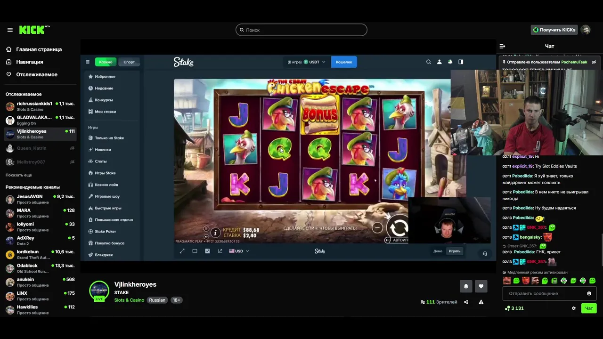The height and width of the screenshot is (339, 603).
Task: Open lordkebun recommended channel
Action: (x=40, y=254)
